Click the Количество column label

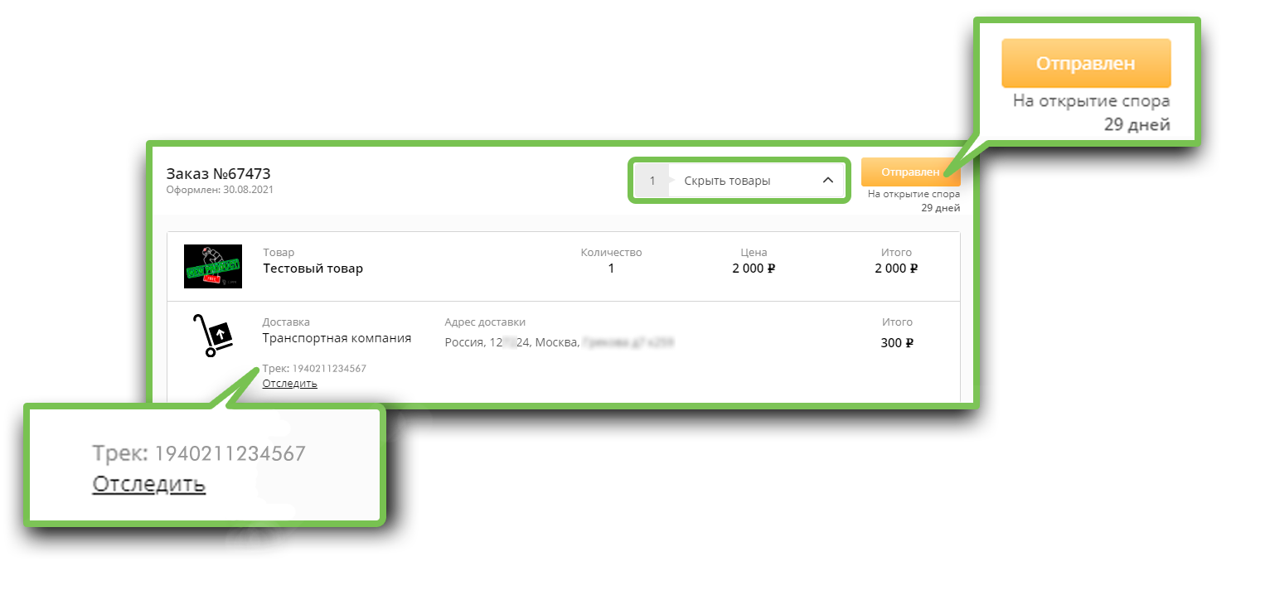coord(611,253)
